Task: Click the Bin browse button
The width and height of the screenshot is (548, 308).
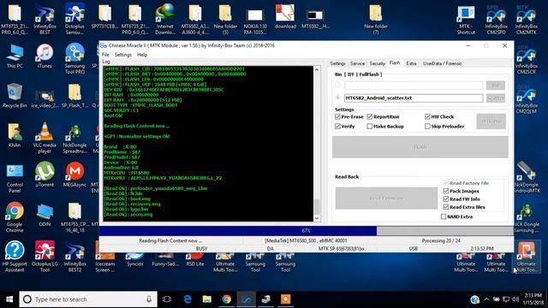Action: (495, 86)
